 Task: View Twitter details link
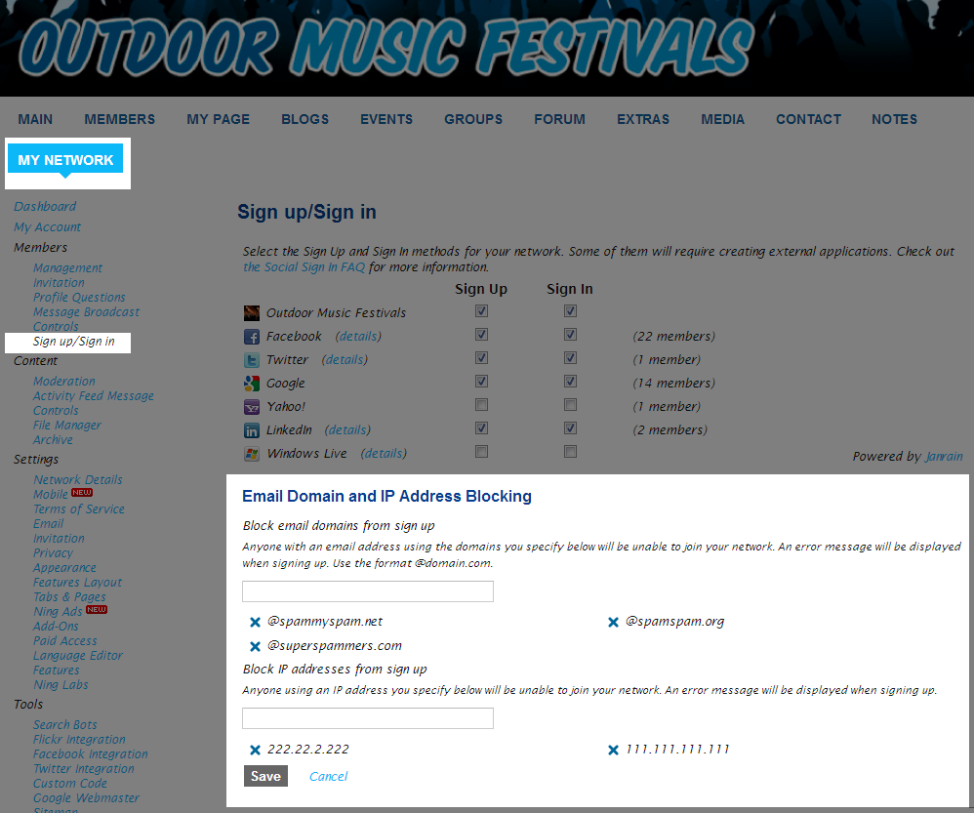coord(345,360)
